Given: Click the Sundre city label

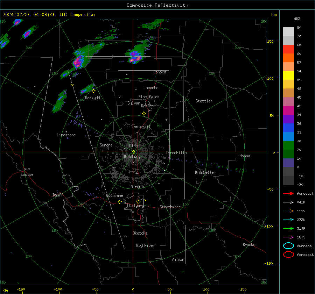Looking at the screenshot, I should (x=106, y=145).
